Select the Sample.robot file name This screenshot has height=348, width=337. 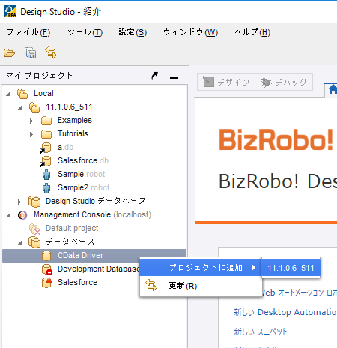click(x=82, y=174)
